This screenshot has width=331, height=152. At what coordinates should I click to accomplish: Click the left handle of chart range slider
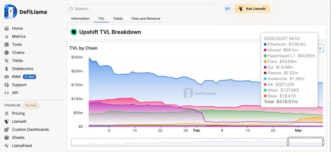click(288, 142)
